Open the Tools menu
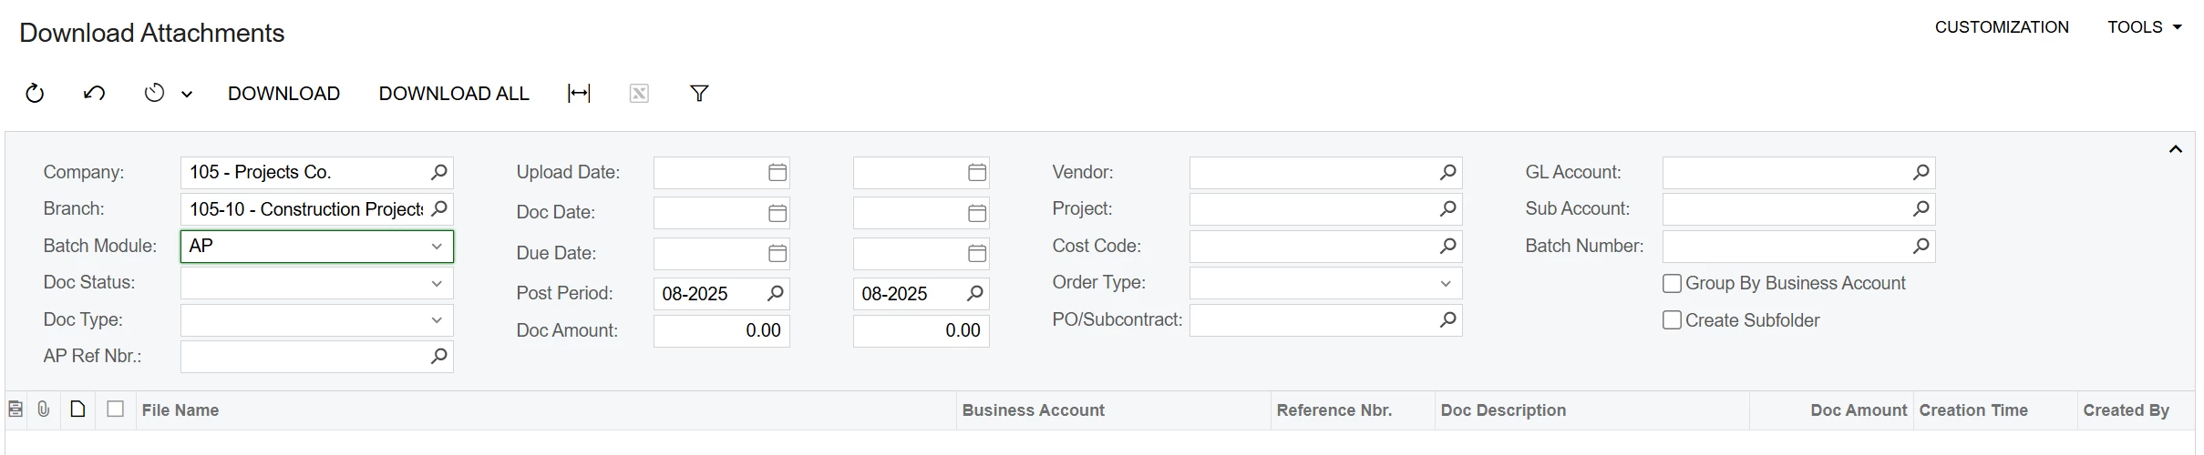The height and width of the screenshot is (455, 2204). coord(2144,27)
